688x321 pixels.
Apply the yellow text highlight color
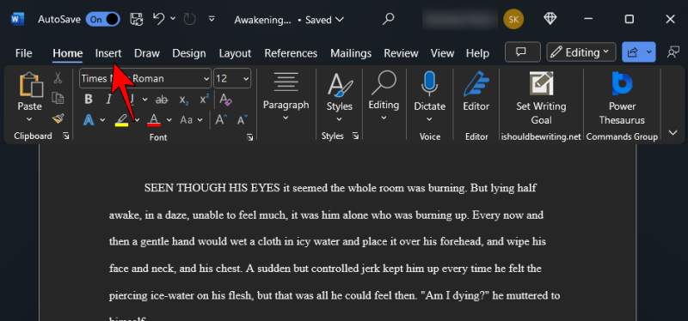point(121,119)
